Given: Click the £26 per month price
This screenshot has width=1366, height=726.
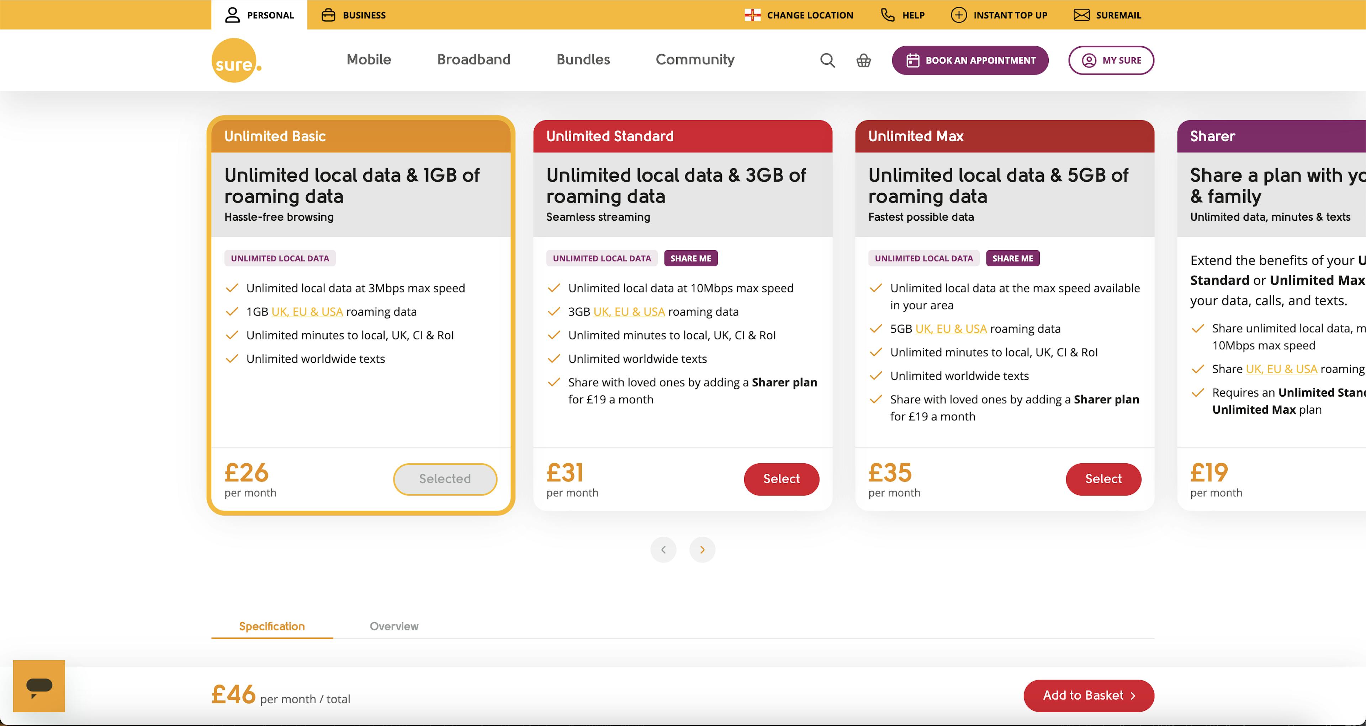Looking at the screenshot, I should click(250, 480).
